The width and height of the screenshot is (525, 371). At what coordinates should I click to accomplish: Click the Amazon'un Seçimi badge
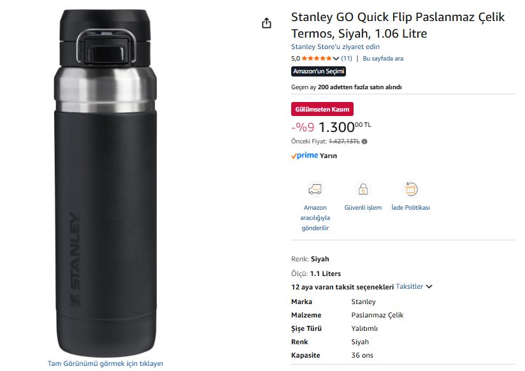click(319, 71)
